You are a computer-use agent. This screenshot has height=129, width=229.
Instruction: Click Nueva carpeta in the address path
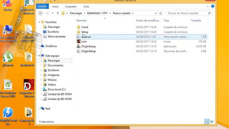tap(122, 13)
